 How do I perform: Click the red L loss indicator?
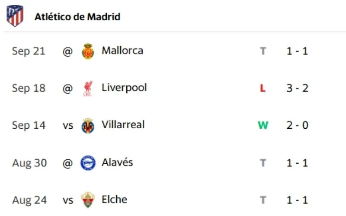(263, 89)
